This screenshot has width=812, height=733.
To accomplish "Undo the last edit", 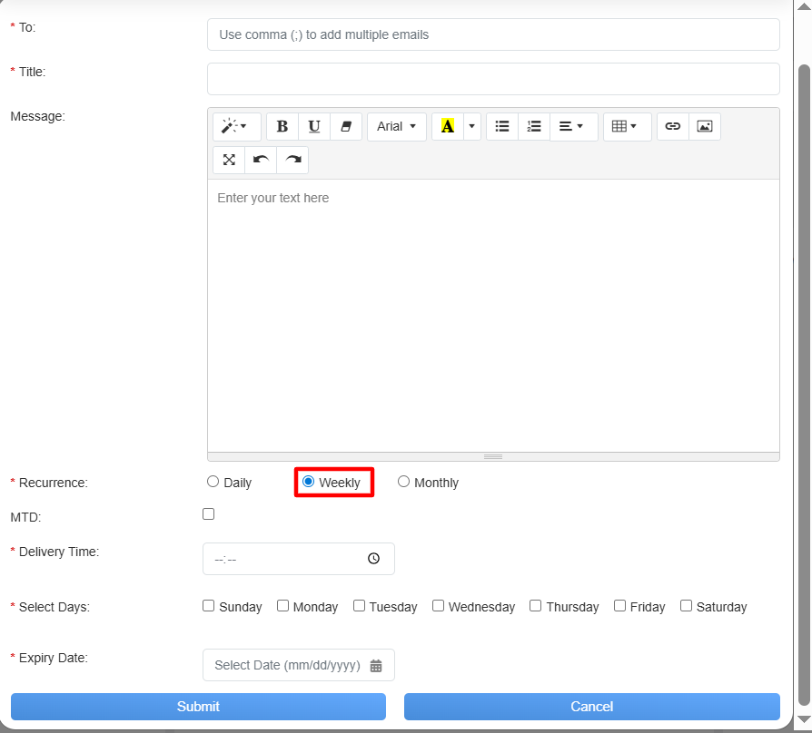I will (261, 160).
